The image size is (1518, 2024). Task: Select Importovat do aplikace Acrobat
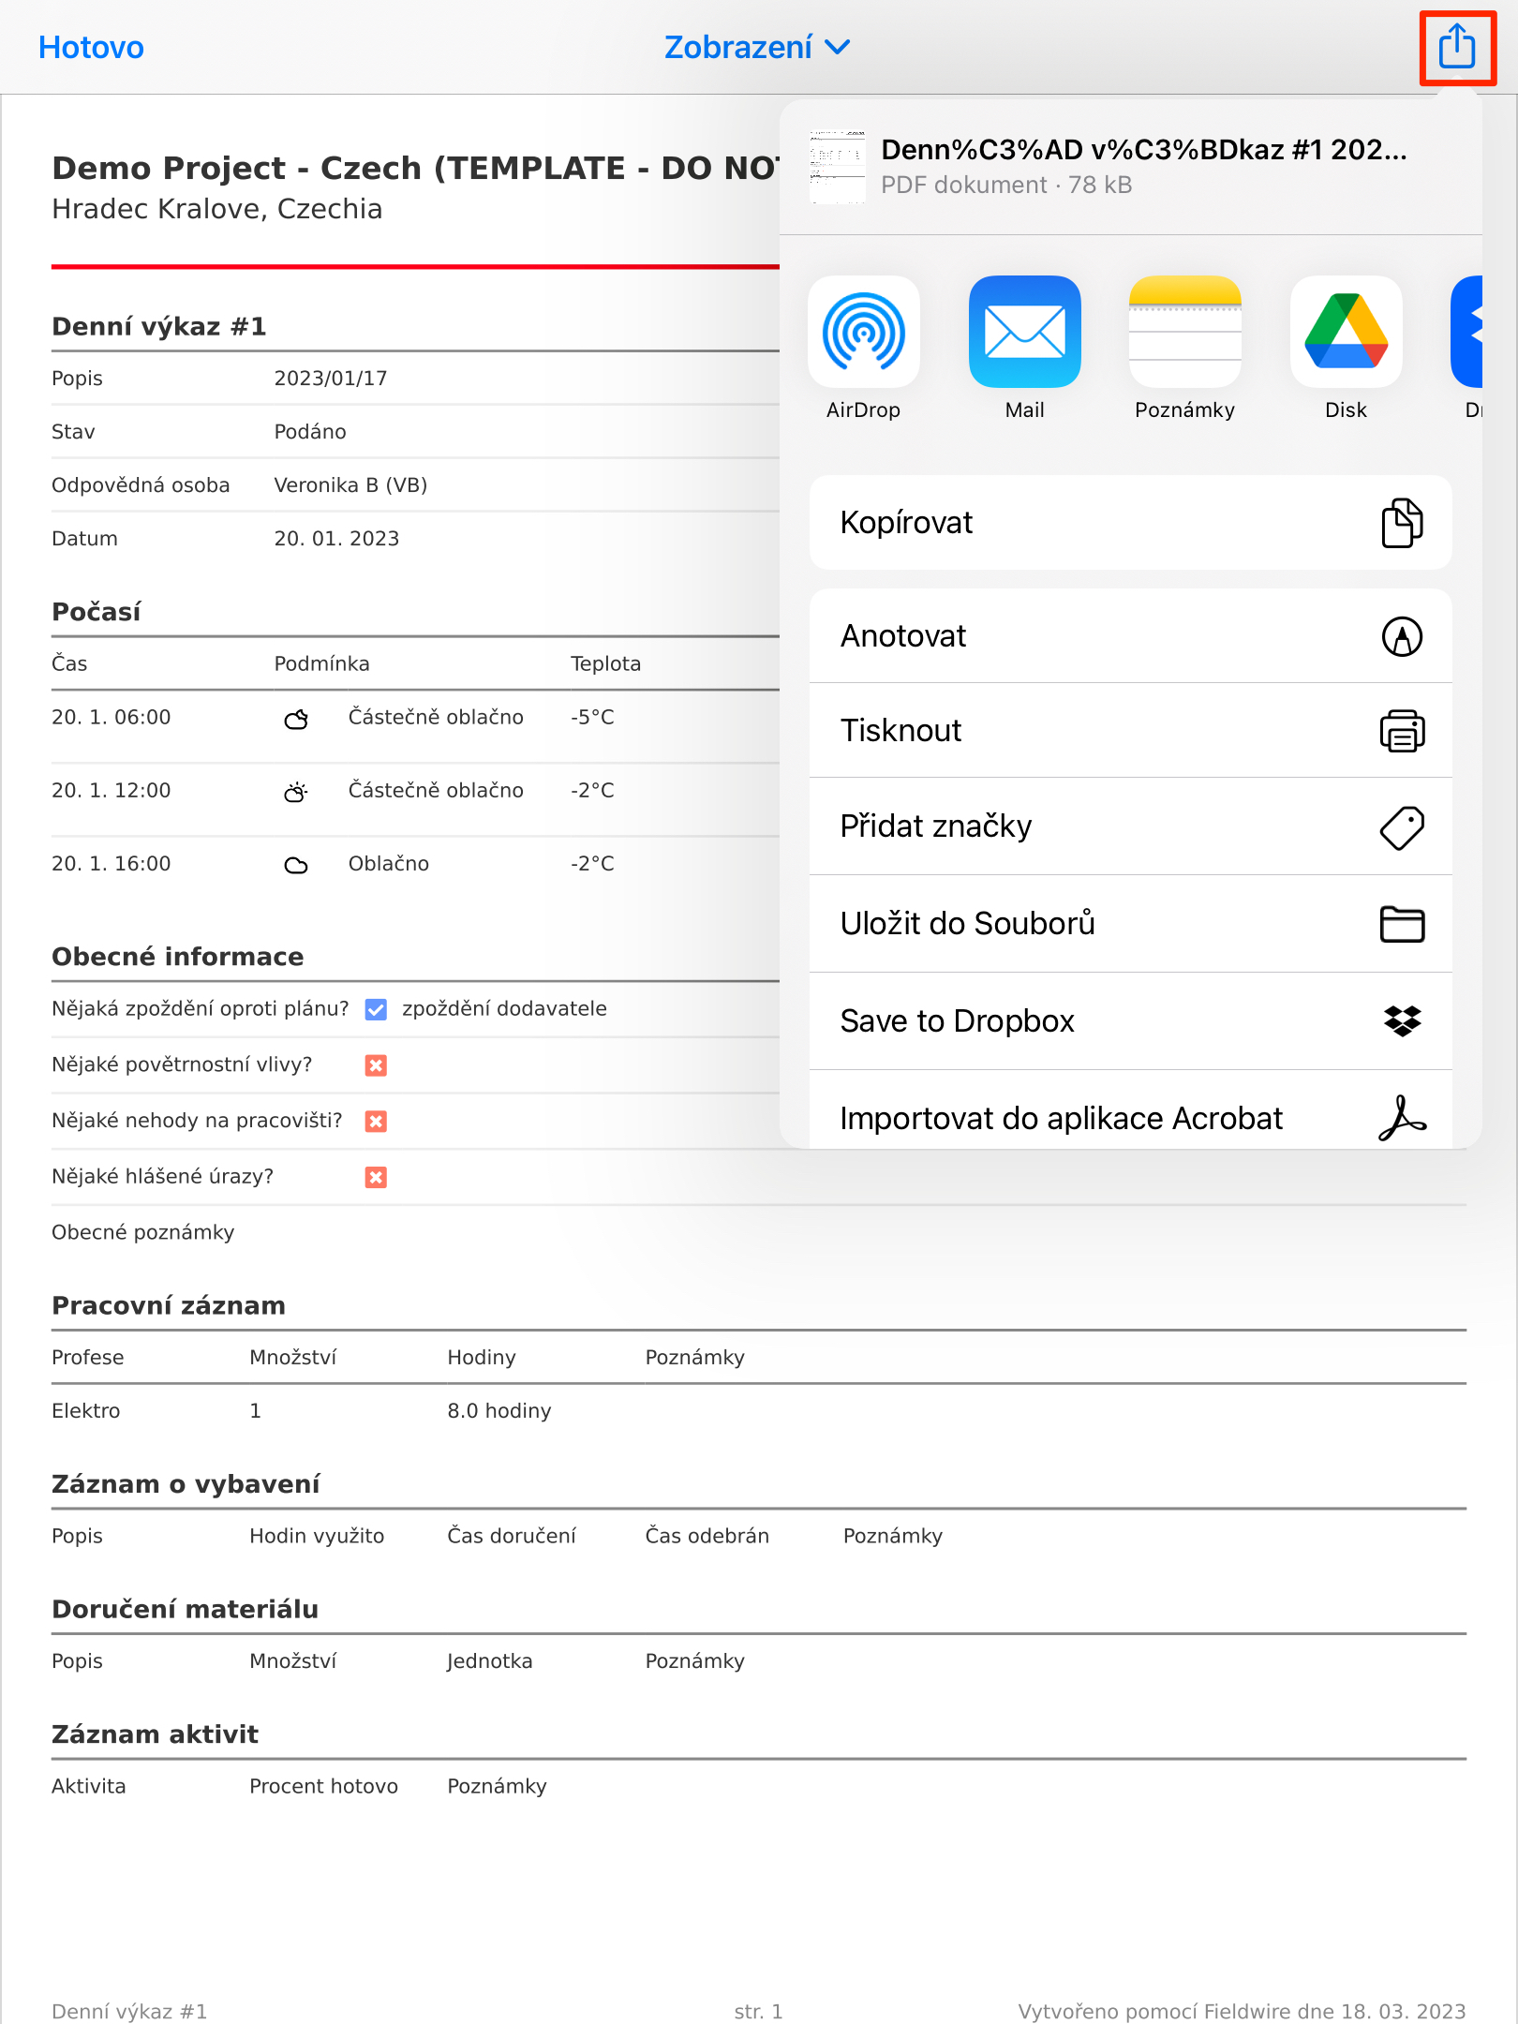click(1130, 1110)
